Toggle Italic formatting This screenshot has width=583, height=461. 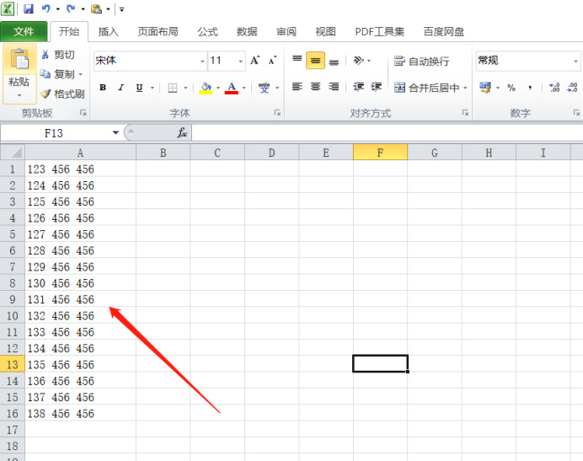[x=120, y=88]
